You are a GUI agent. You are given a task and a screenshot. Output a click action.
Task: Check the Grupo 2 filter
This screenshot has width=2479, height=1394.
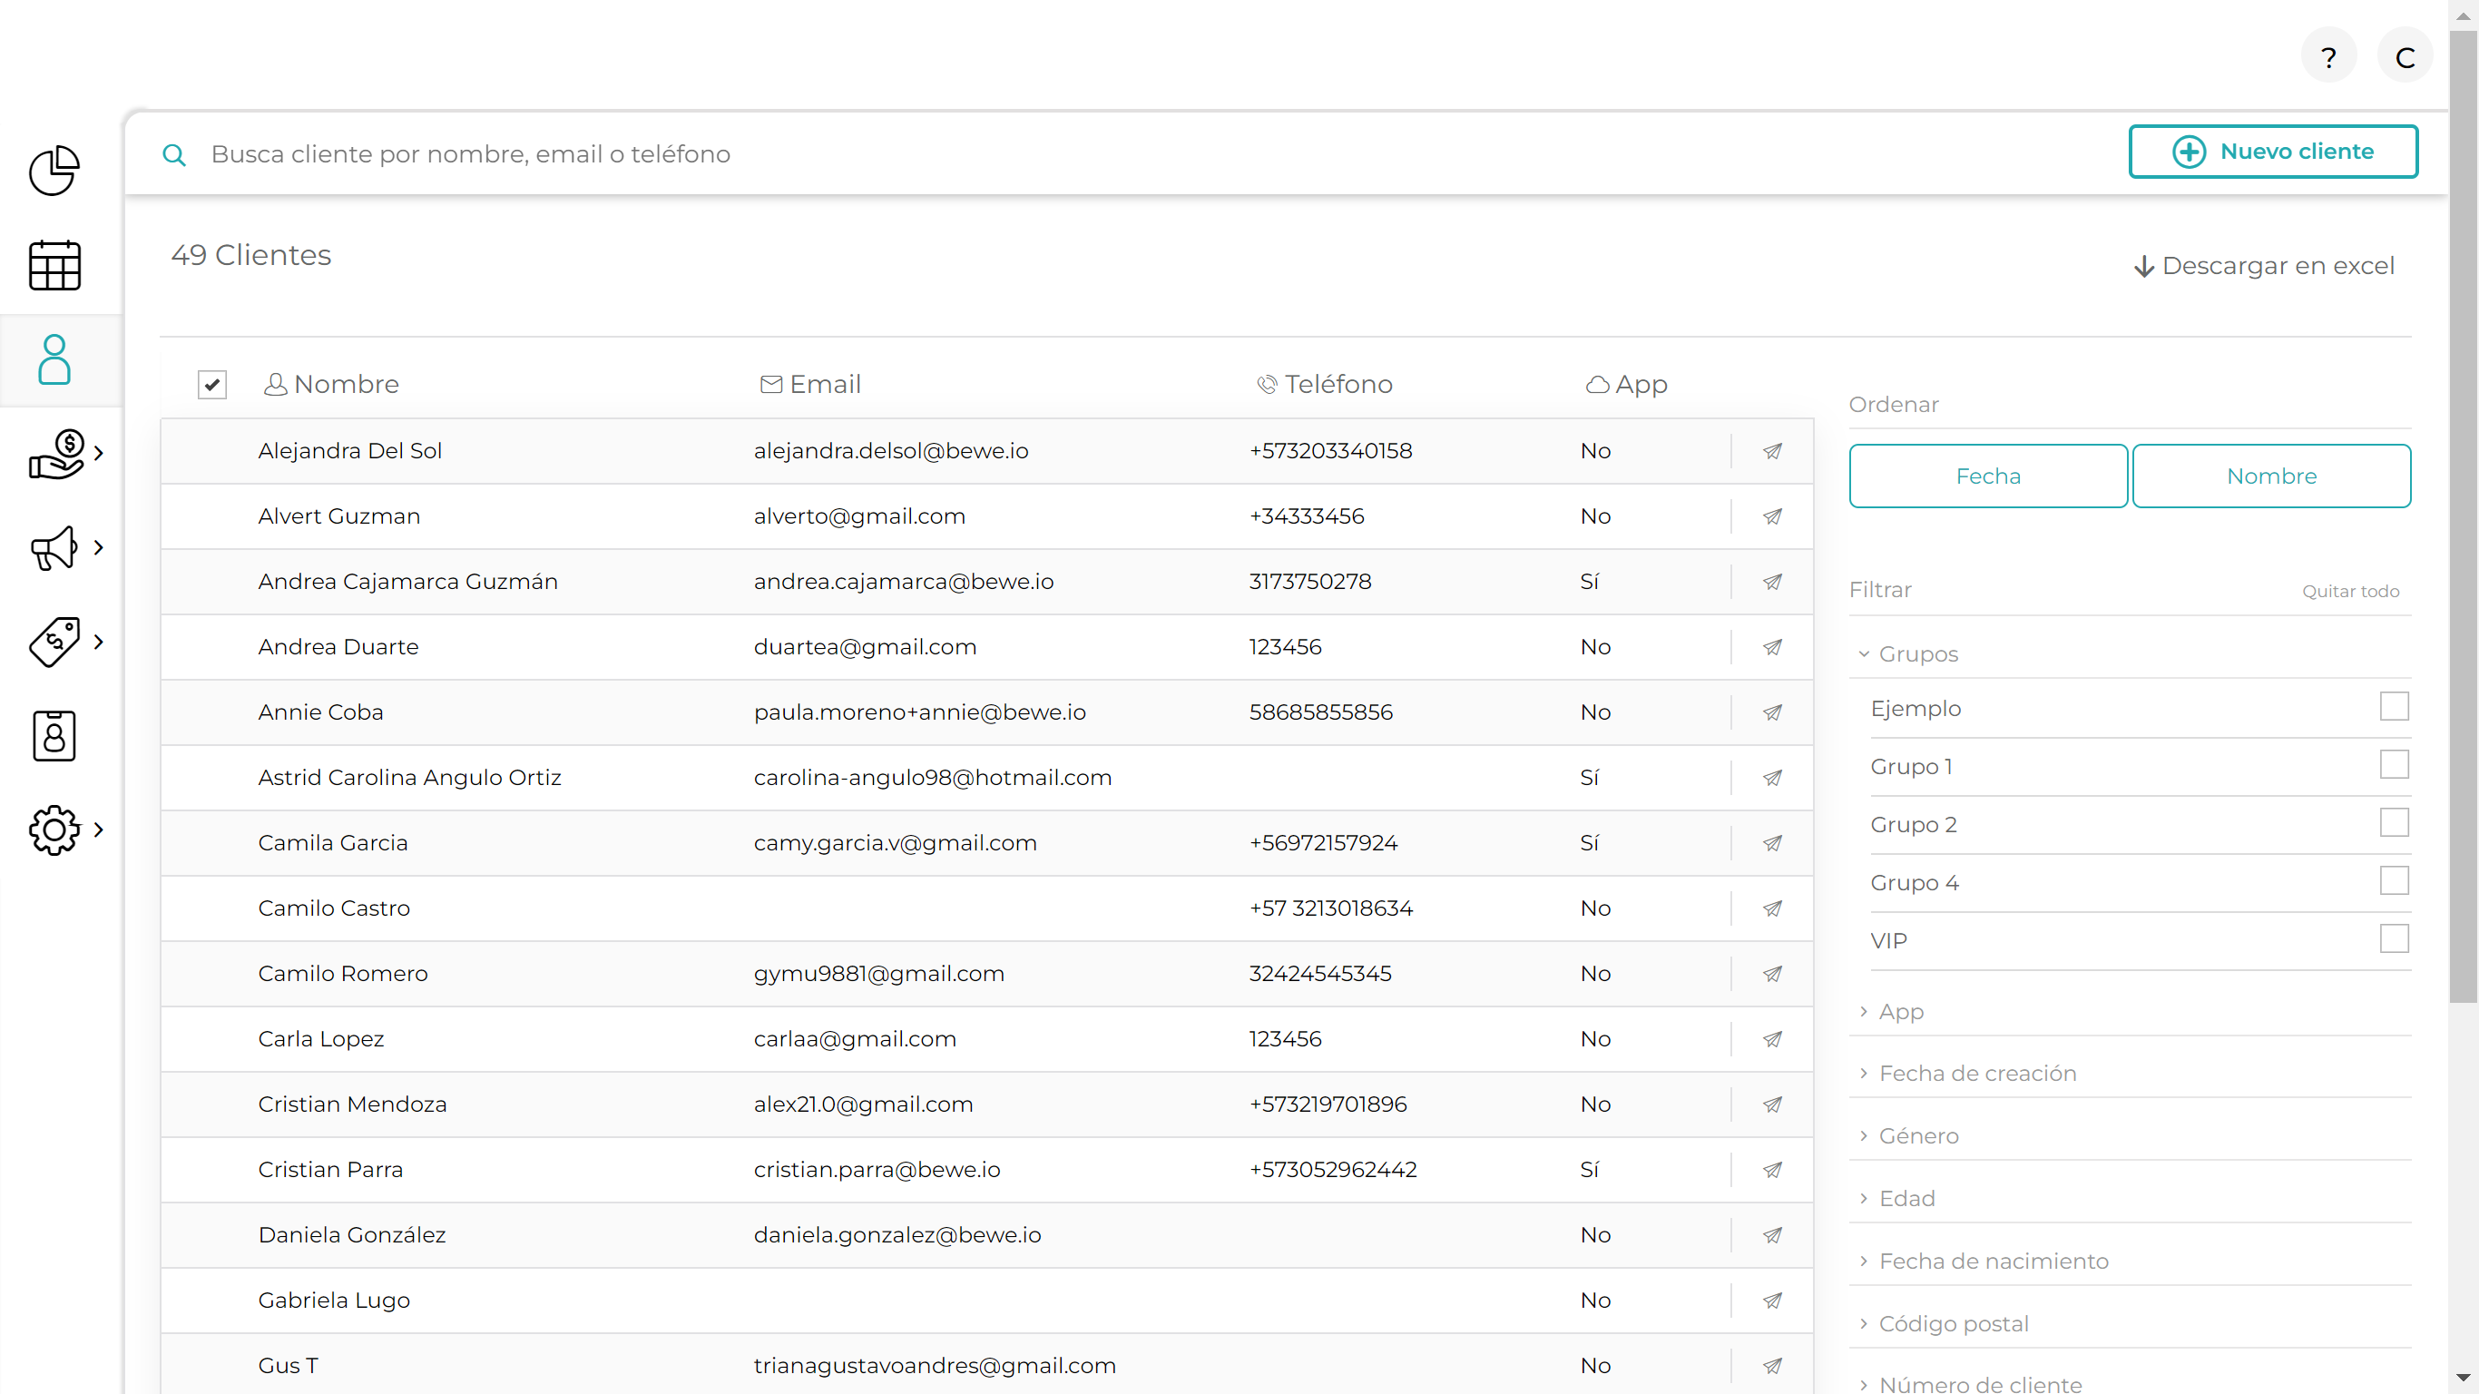2394,823
